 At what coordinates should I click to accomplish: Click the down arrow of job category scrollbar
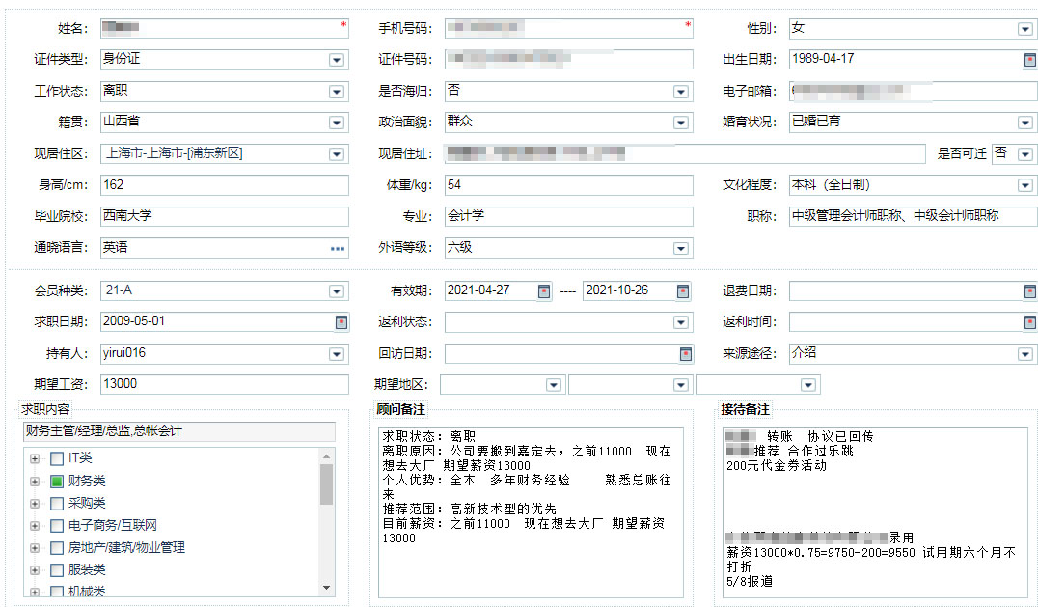(x=326, y=587)
